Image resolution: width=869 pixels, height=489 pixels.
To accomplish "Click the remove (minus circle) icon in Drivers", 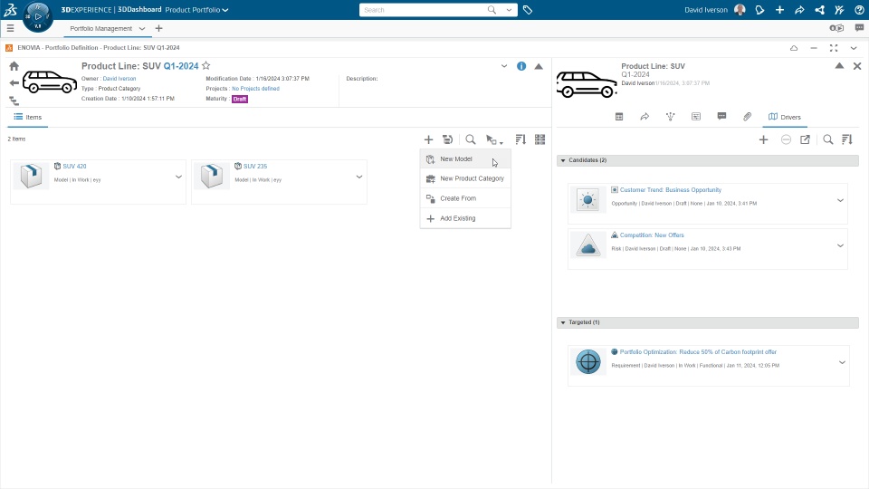I will pos(786,139).
